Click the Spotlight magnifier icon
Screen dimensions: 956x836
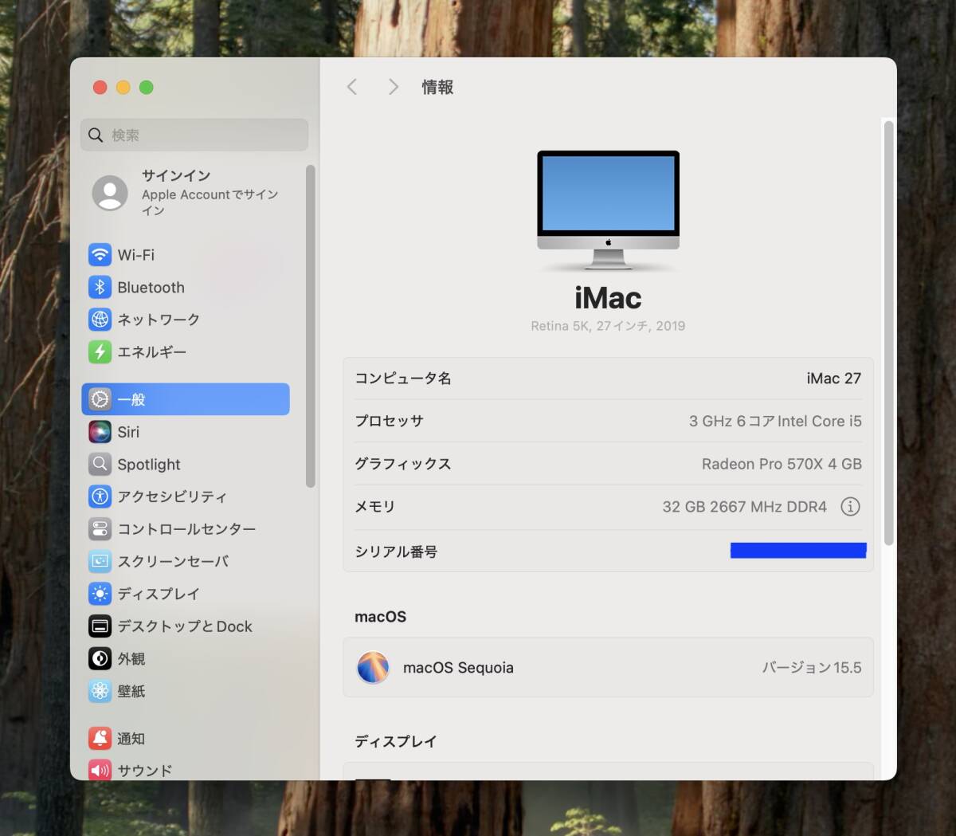[x=100, y=464]
